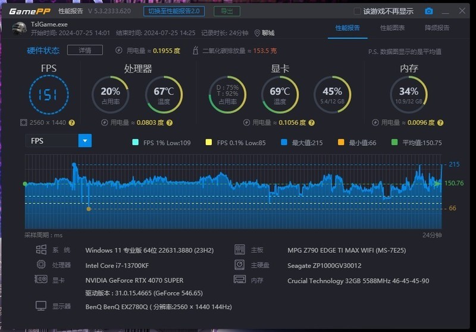
Task: Click orange 最小值 legend swatch
Action: point(341,142)
